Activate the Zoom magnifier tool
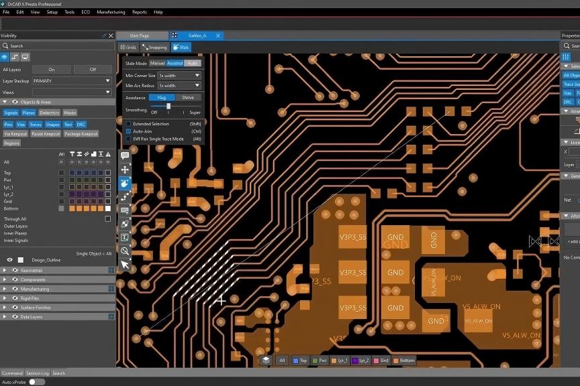 tap(126, 251)
